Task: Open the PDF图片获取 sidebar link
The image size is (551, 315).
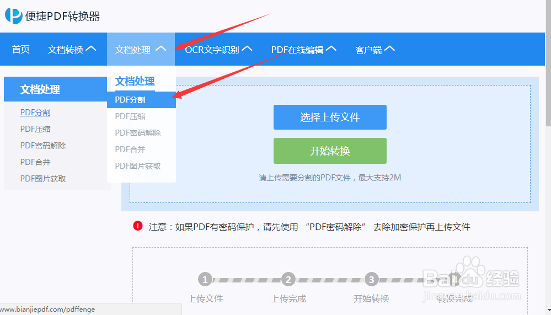Action: [43, 179]
